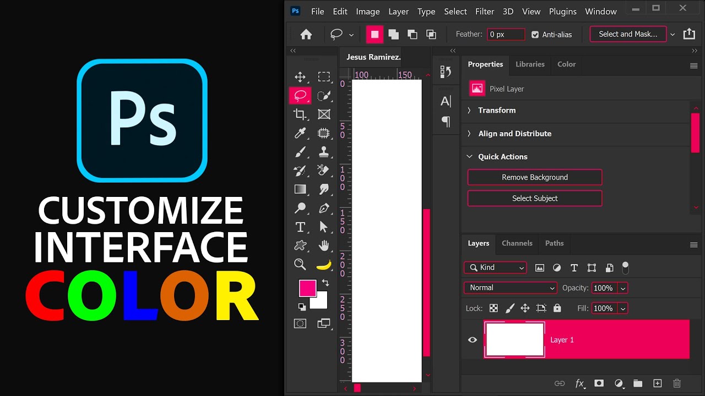Select the Custom Shape tool
This screenshot has width=705, height=396.
300,245
